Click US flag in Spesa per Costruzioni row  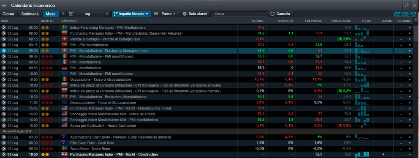(64, 125)
